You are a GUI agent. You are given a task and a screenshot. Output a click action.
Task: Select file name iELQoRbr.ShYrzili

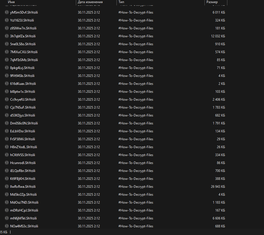(x=23, y=171)
